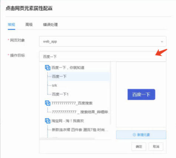Image resolution: width=176 pixels, height=158 pixels.
Task: Click the 百度一下 element preview thumbnail
Action: click(x=141, y=95)
